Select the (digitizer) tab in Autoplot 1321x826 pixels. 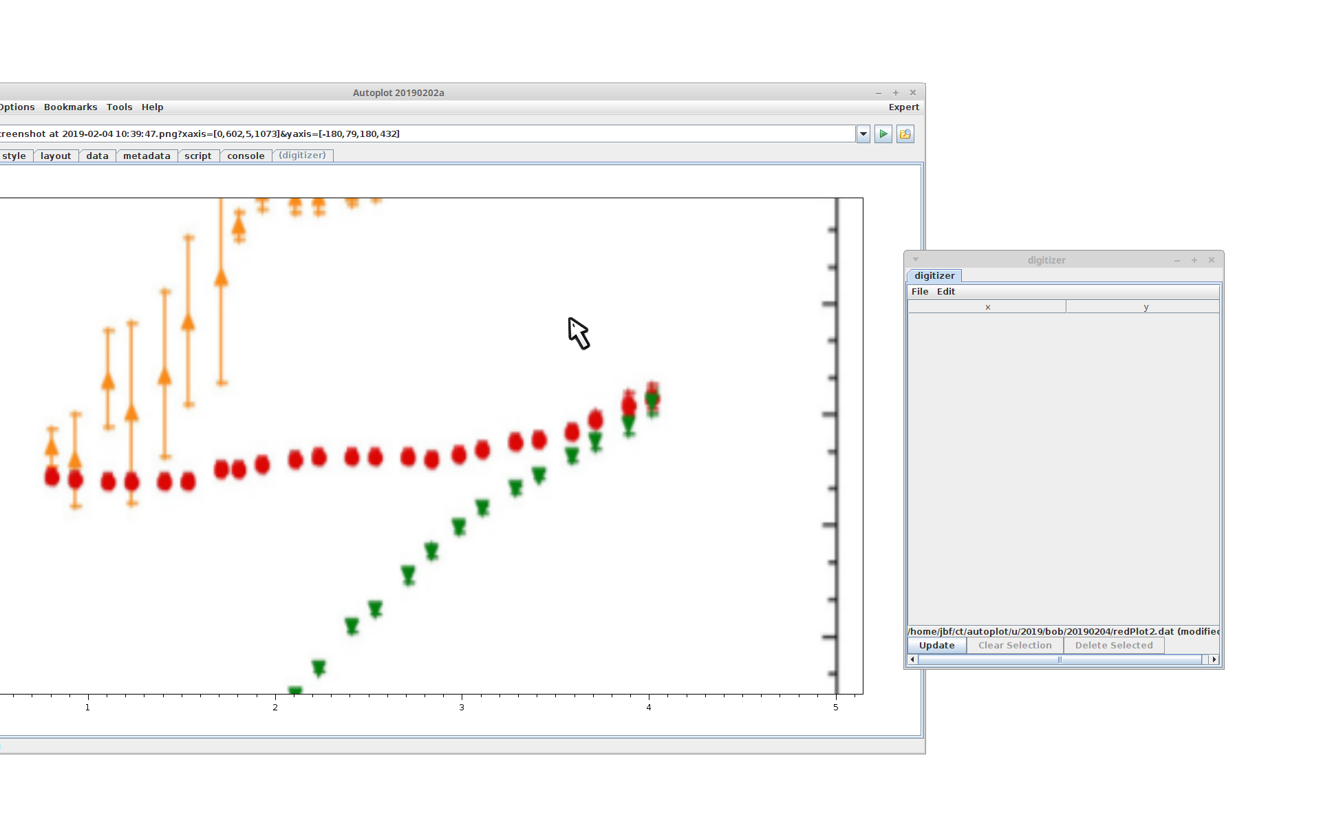pyautogui.click(x=303, y=156)
